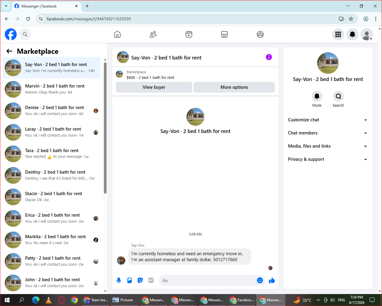
Task: Open Erica conversation in list
Action: (52, 218)
